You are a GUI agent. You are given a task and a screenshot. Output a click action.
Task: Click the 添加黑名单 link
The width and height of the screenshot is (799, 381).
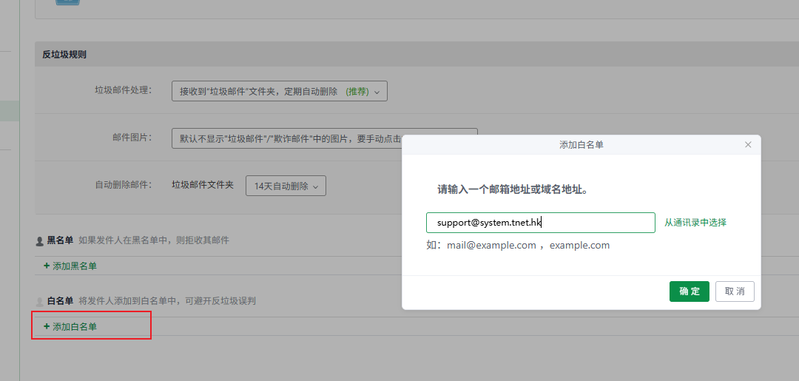(74, 266)
